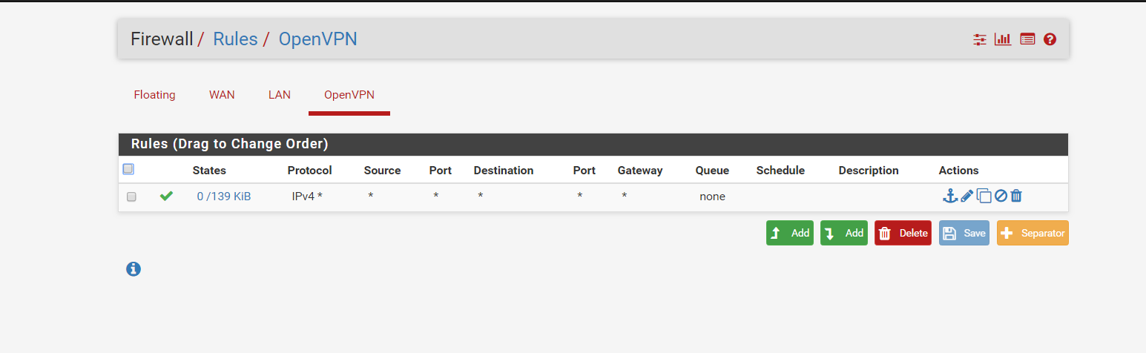Open the firewall log list icon
This screenshot has width=1146, height=353.
(1027, 39)
